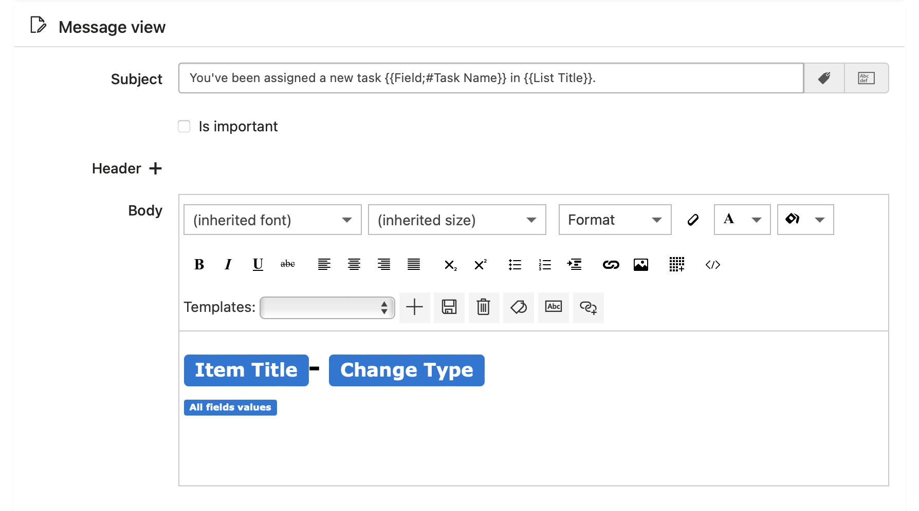Open the Format paragraph dropdown
919x511 pixels.
(614, 220)
